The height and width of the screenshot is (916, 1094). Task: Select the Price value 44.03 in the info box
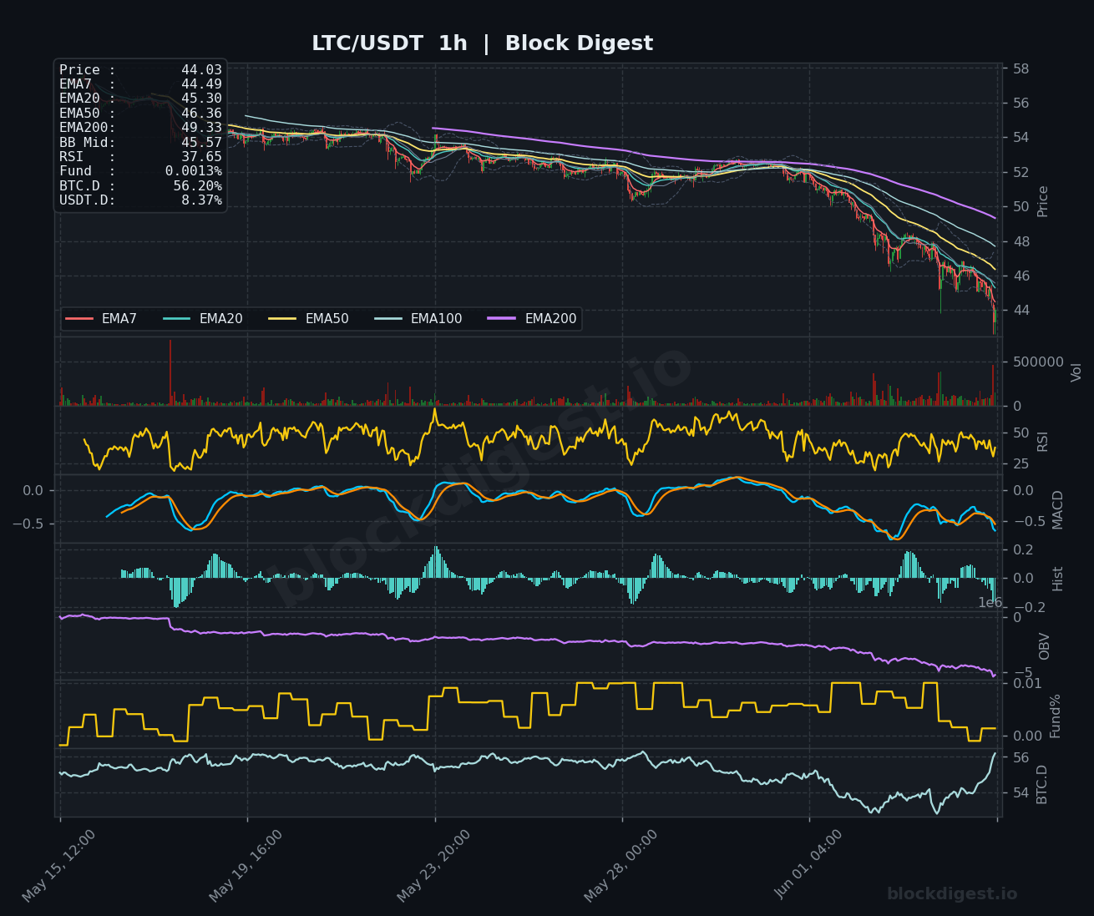pos(201,70)
